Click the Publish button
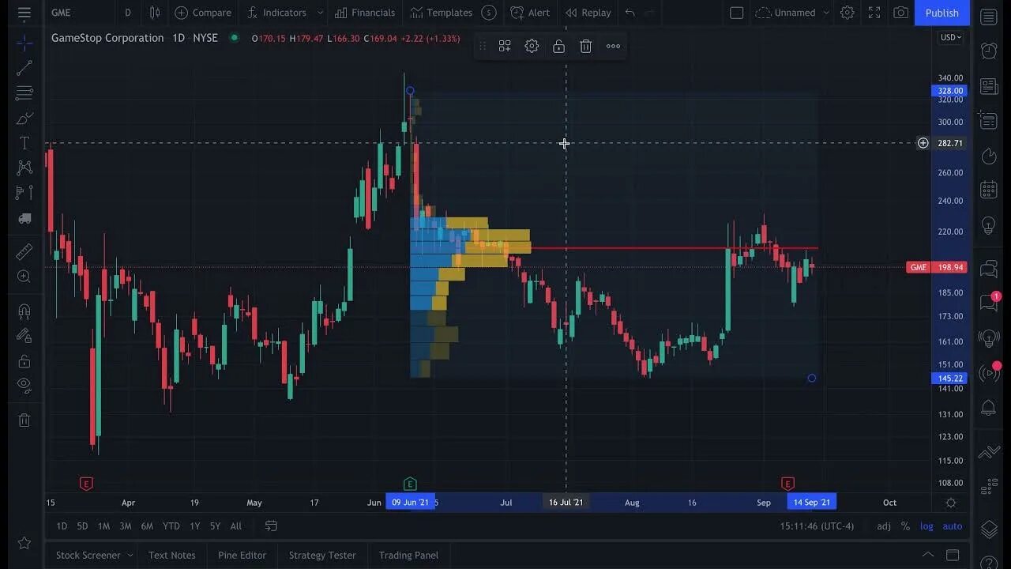The image size is (1011, 569). [x=942, y=13]
